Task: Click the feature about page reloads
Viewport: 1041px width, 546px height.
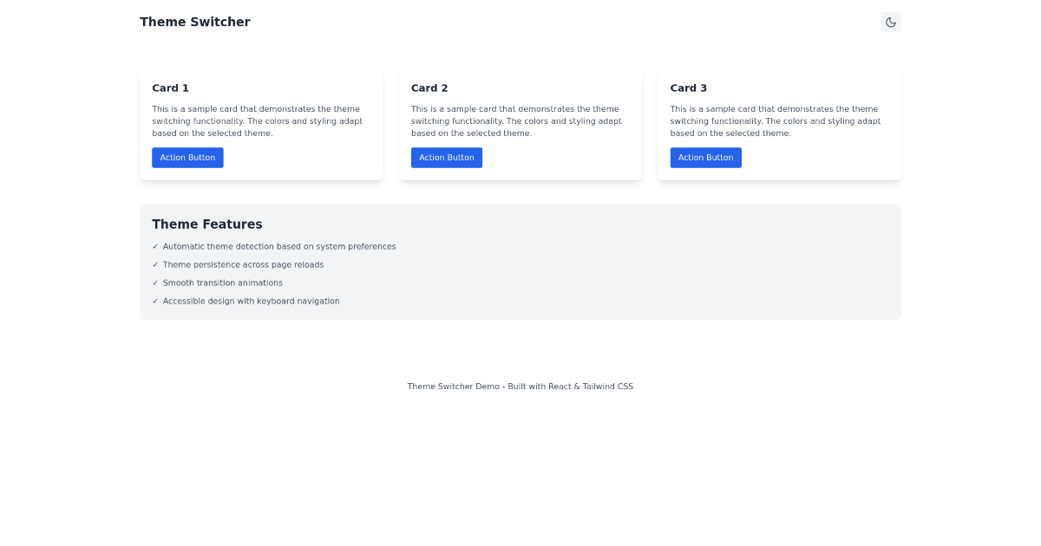Action: coord(243,264)
